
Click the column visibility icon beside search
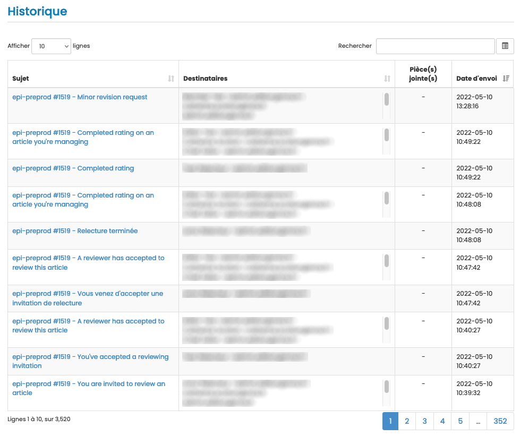pos(505,46)
